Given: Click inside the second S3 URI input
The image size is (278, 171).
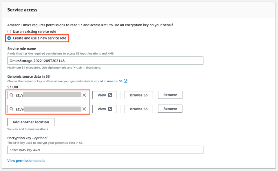Looking at the screenshot, I should click(x=49, y=109).
